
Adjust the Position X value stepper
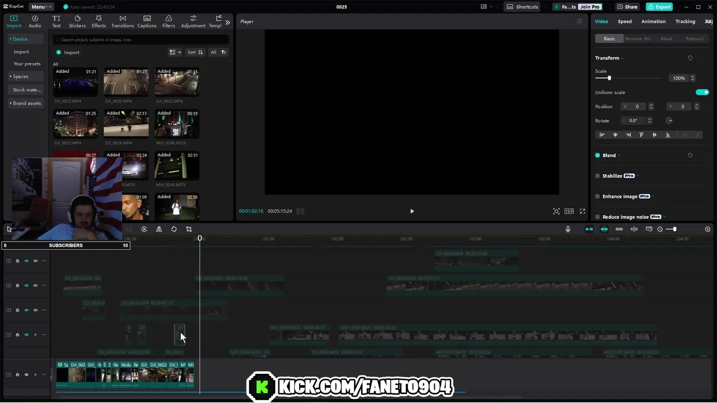point(650,106)
